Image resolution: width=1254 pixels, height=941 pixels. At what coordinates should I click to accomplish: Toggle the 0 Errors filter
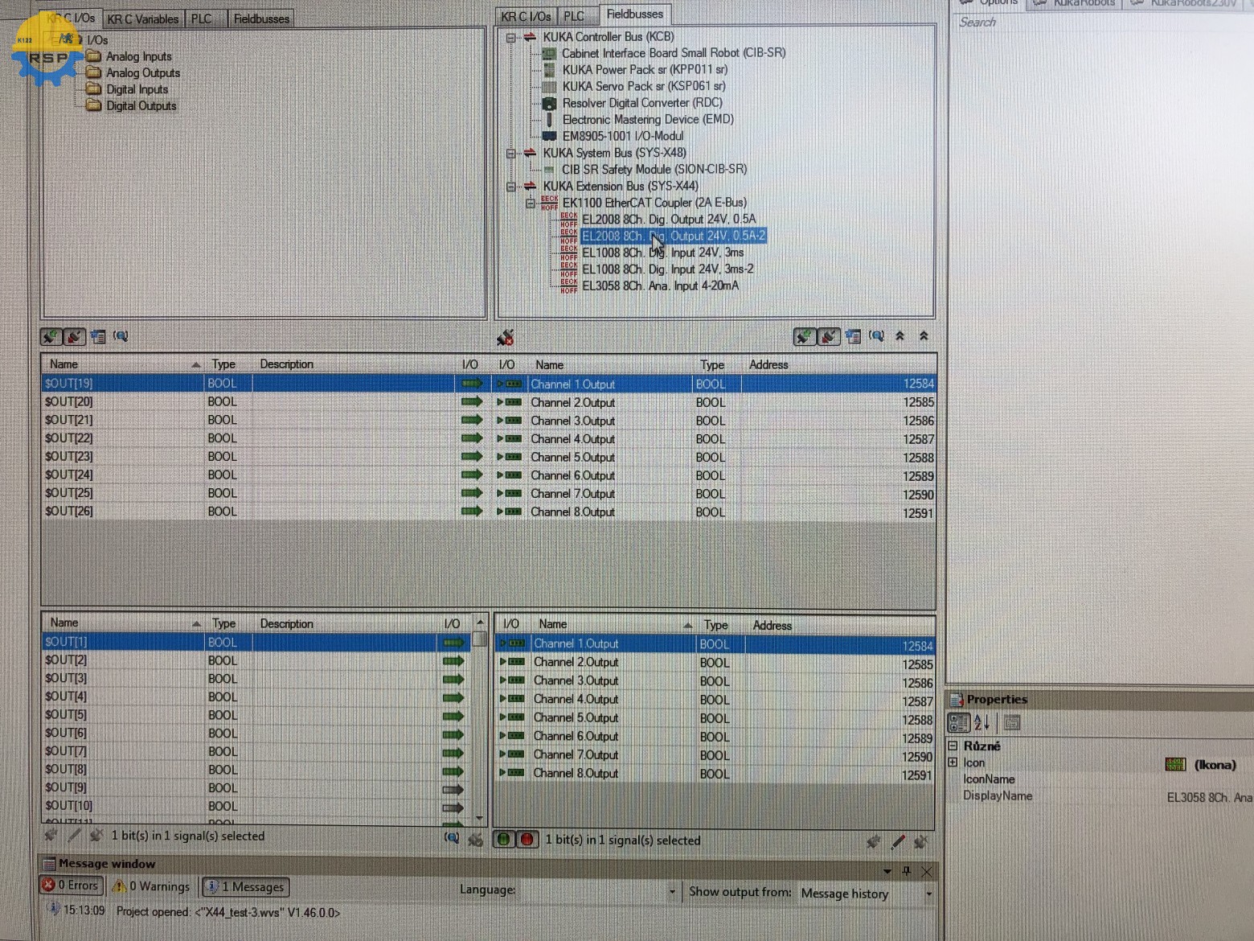coord(71,885)
